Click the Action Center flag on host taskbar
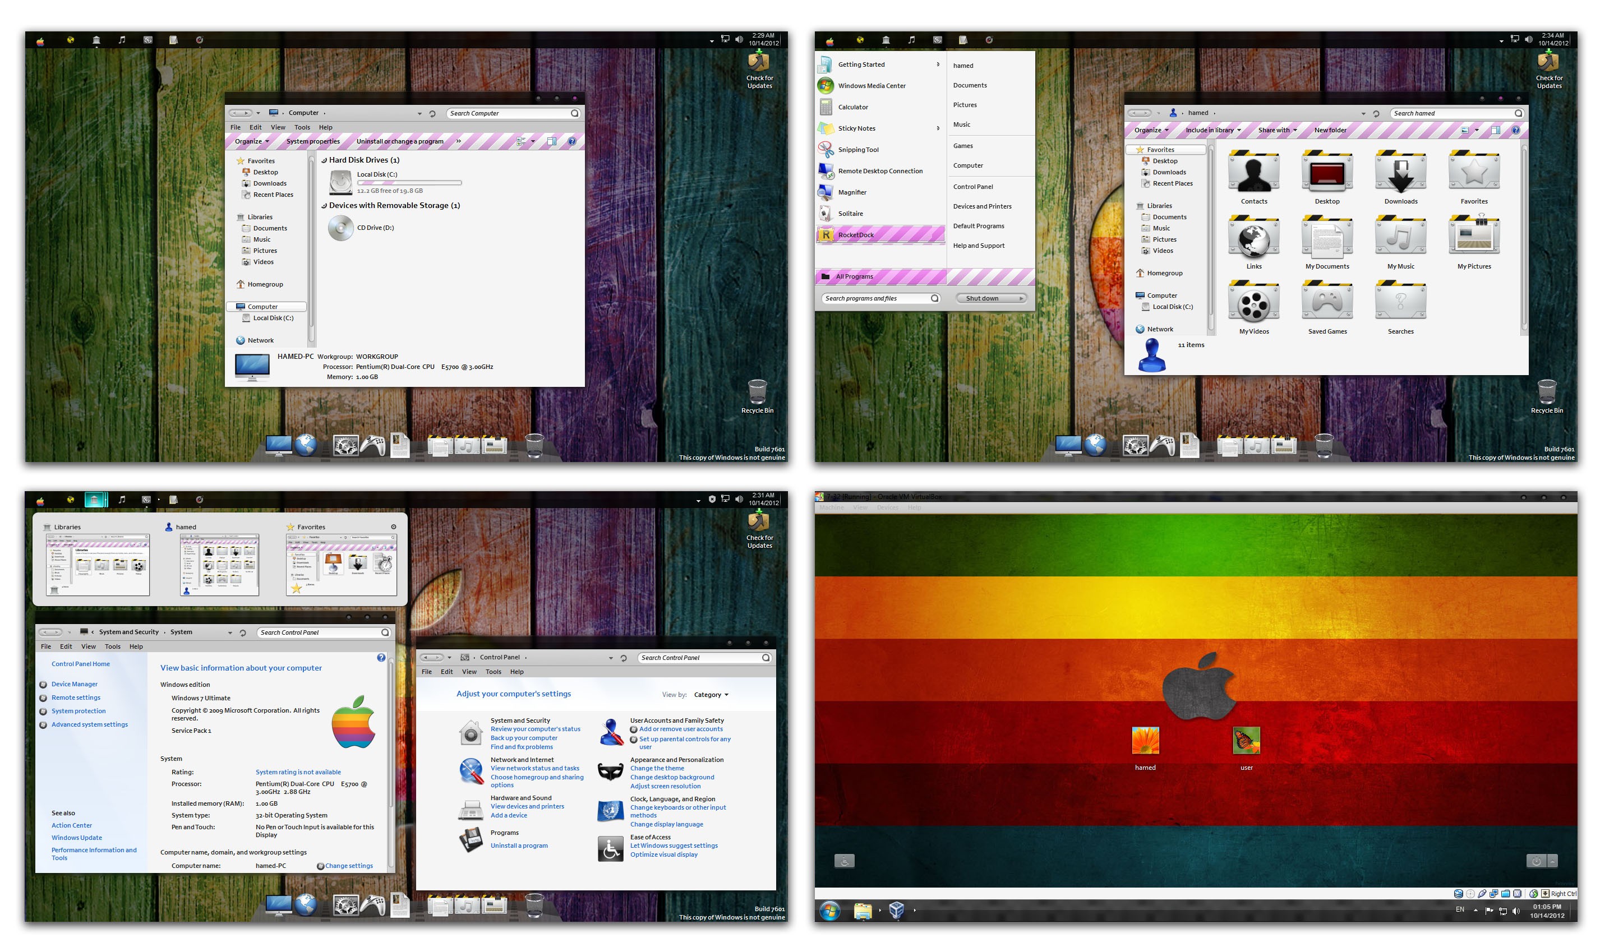 coord(1489,911)
